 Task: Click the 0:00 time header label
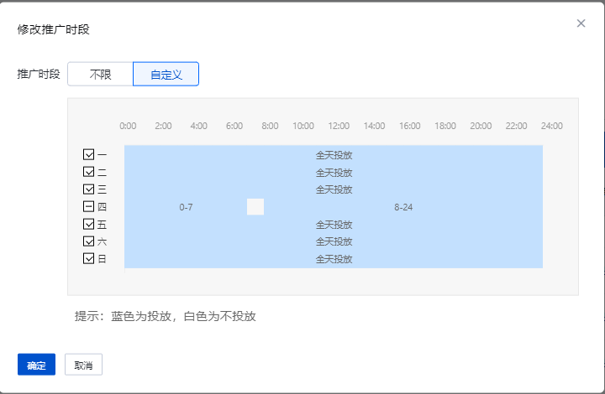[x=128, y=126]
